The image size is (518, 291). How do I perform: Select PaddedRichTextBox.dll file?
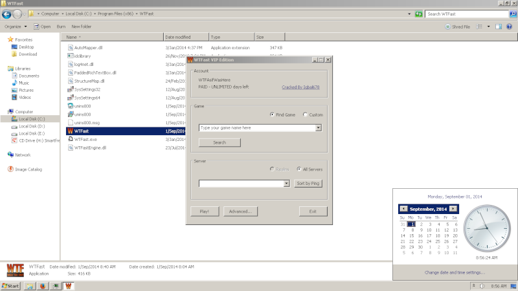point(95,72)
